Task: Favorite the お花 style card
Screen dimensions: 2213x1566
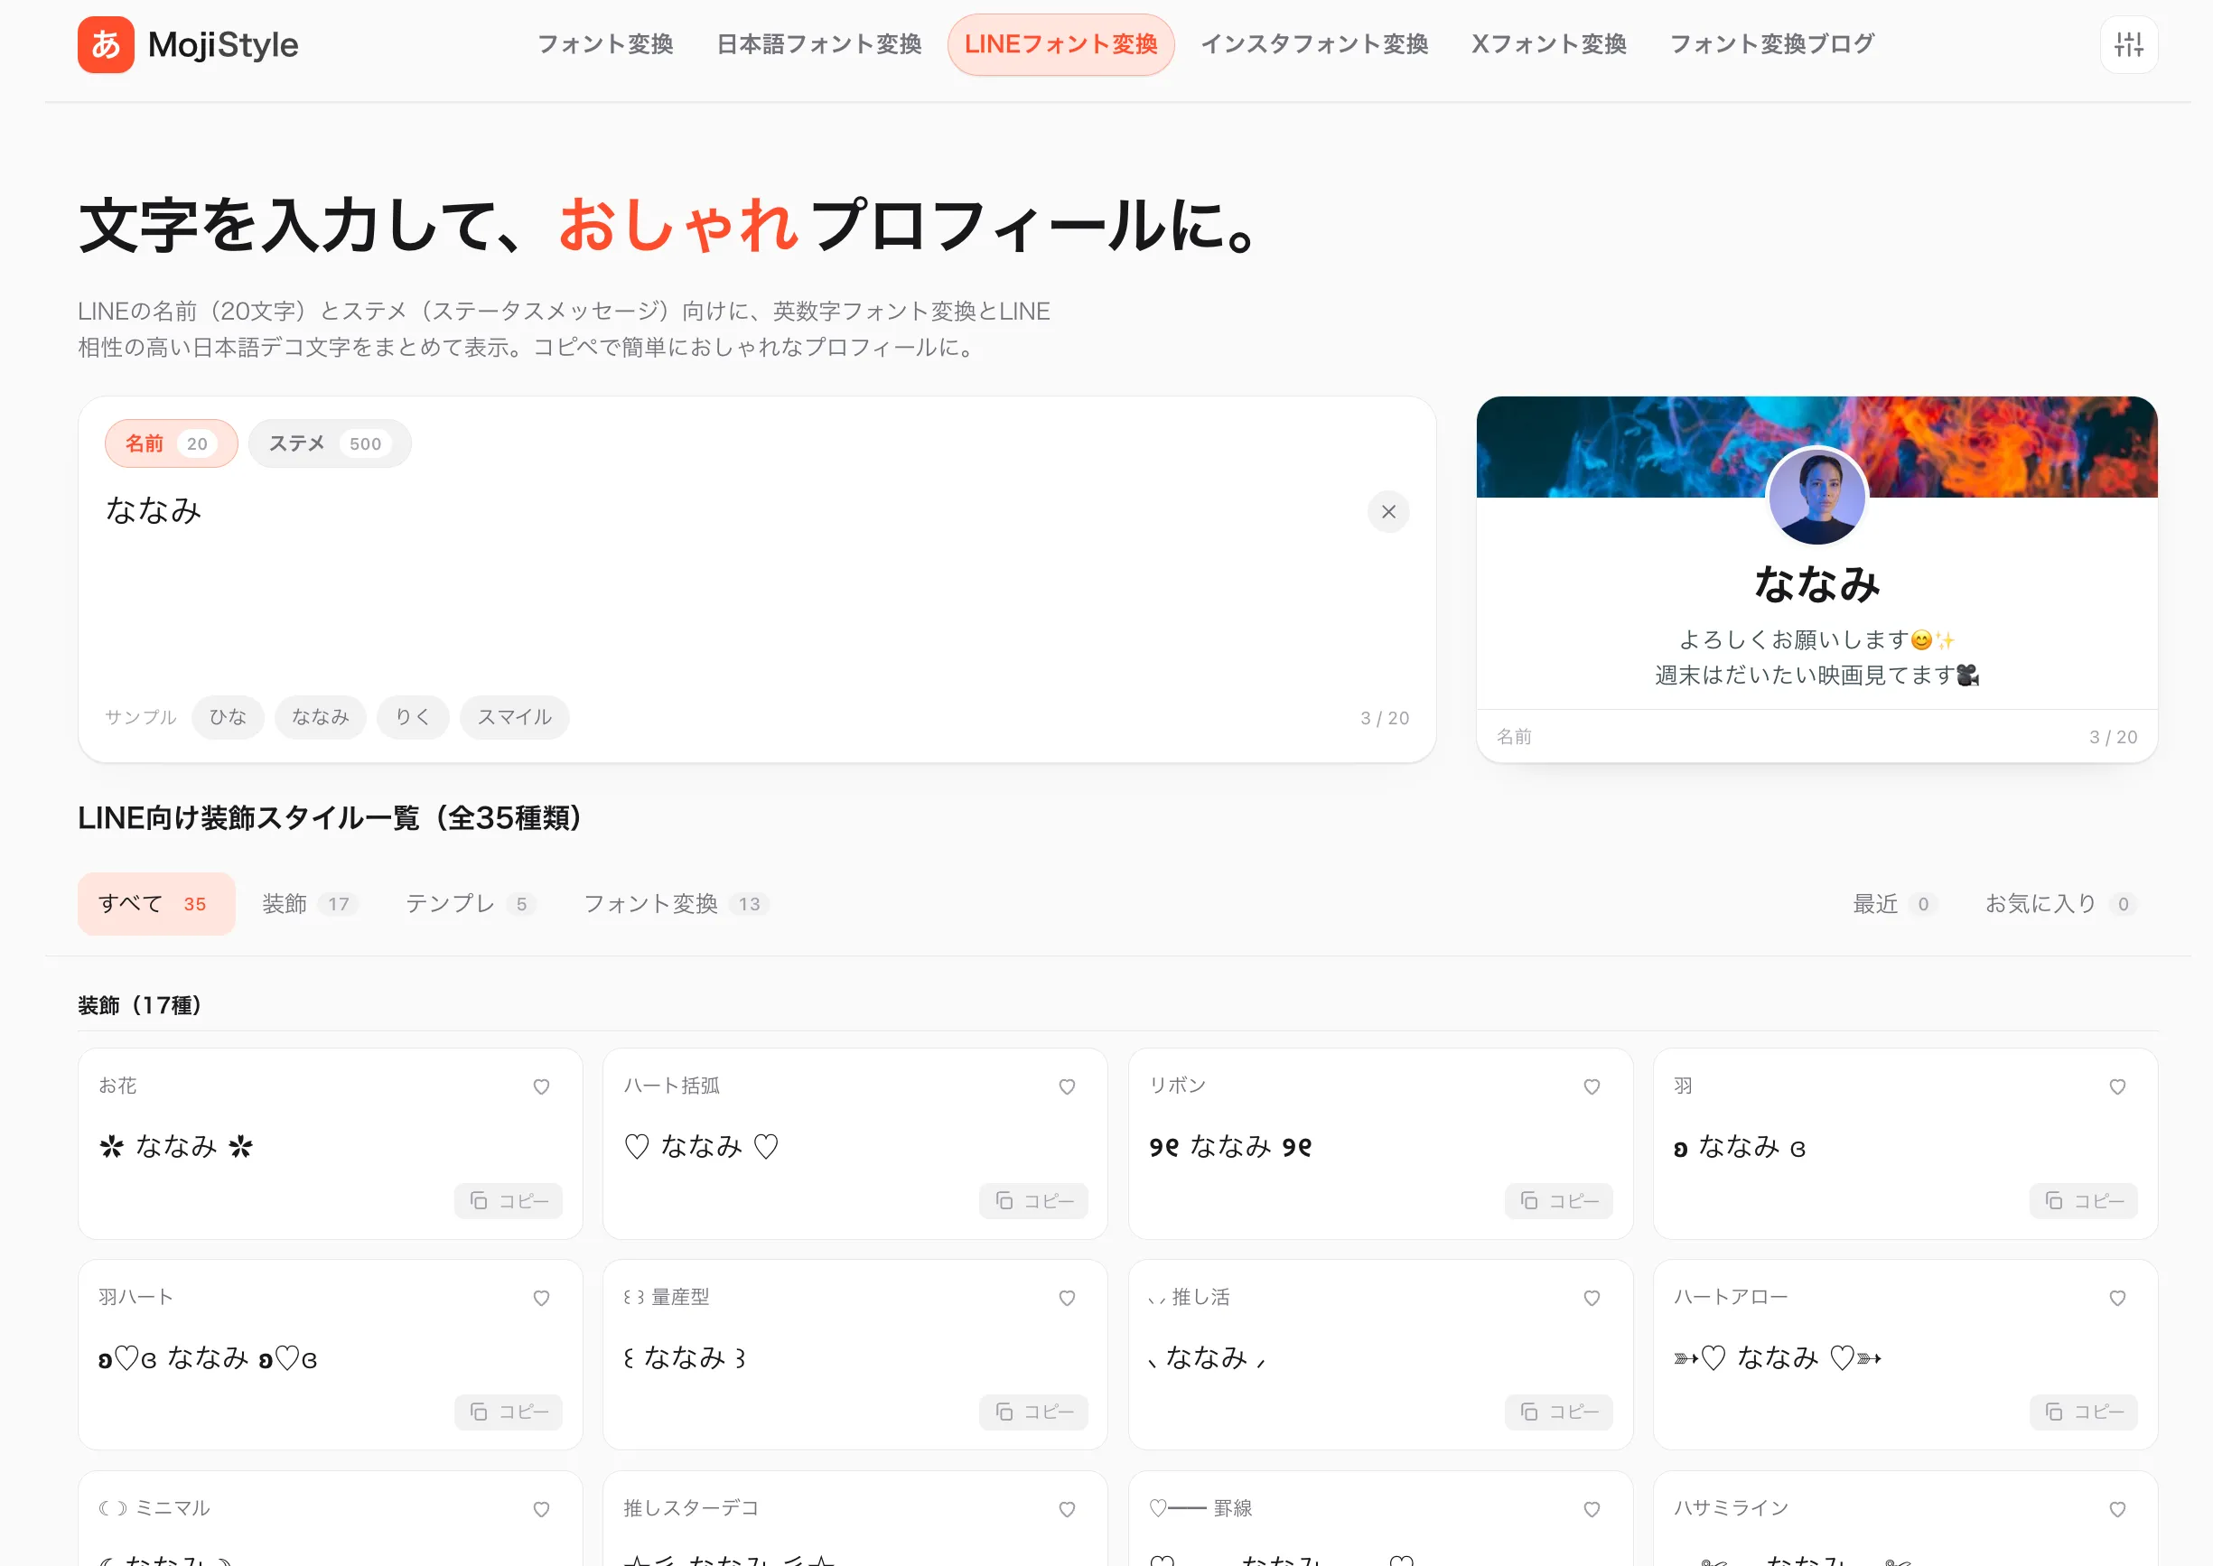Action: [541, 1086]
